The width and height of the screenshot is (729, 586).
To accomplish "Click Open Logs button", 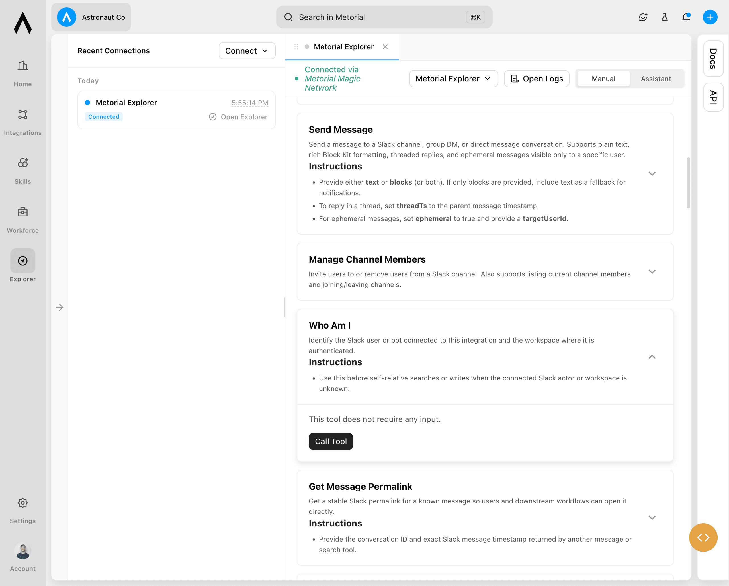I will pos(536,79).
